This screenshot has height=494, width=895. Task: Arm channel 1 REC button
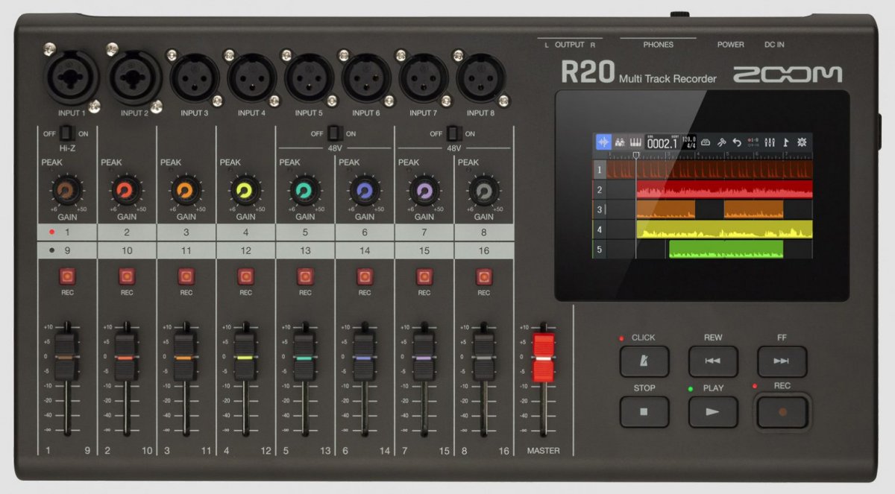tap(67, 277)
